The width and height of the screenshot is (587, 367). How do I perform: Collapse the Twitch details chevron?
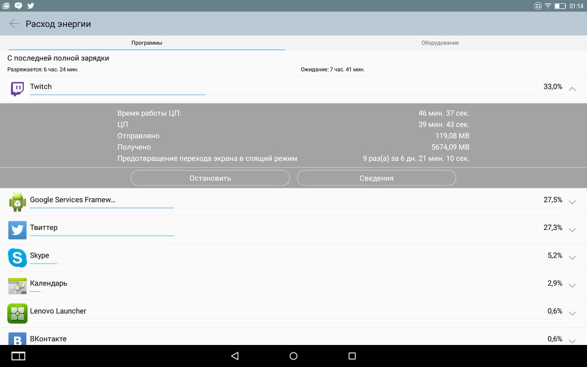(572, 89)
